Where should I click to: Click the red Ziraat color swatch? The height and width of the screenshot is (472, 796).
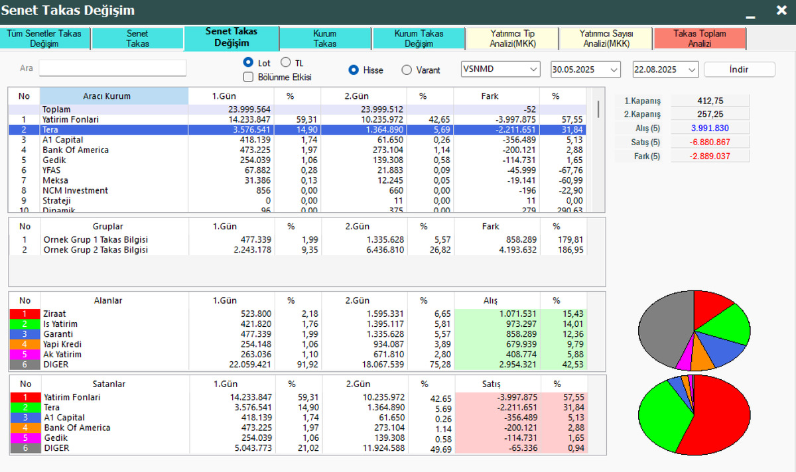click(x=25, y=314)
